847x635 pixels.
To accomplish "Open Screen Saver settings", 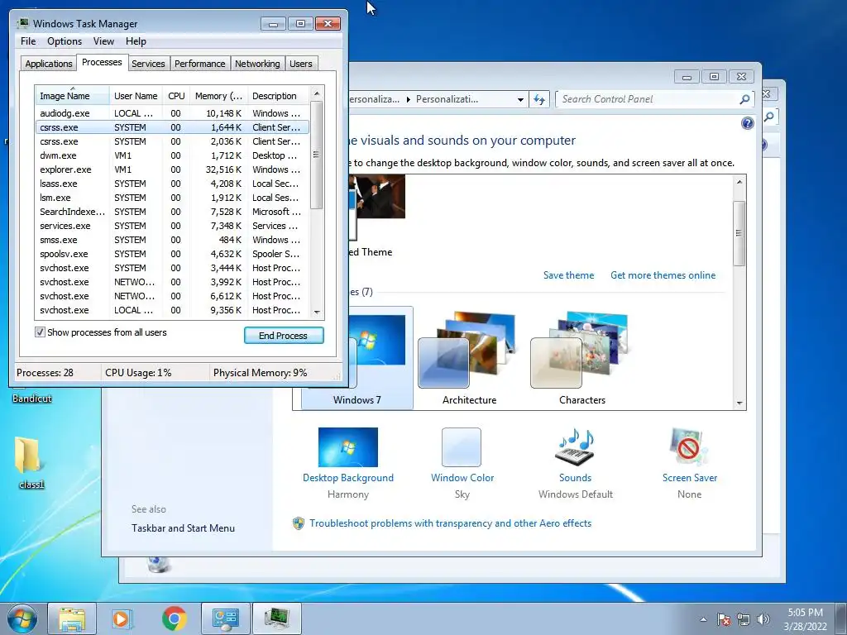I will click(x=689, y=464).
